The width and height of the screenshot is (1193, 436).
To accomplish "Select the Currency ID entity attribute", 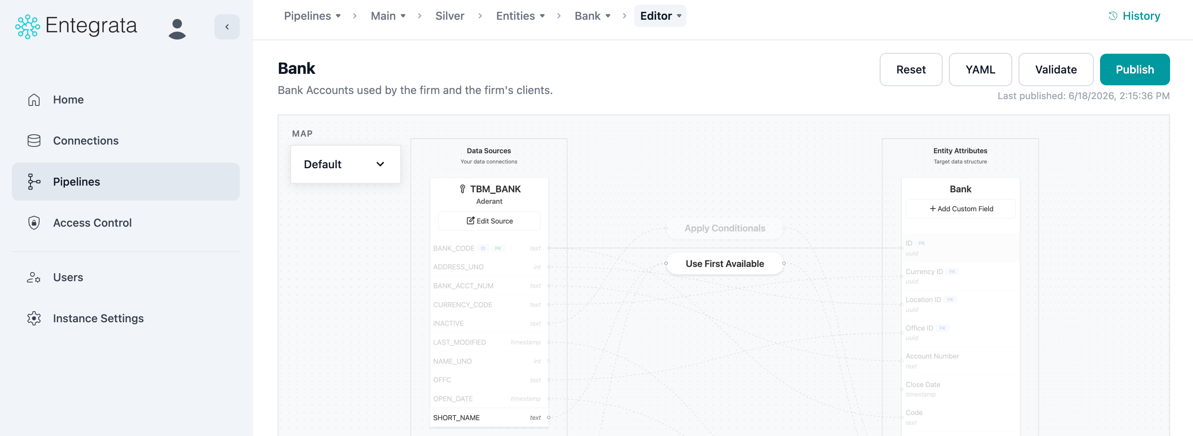I will (x=960, y=276).
